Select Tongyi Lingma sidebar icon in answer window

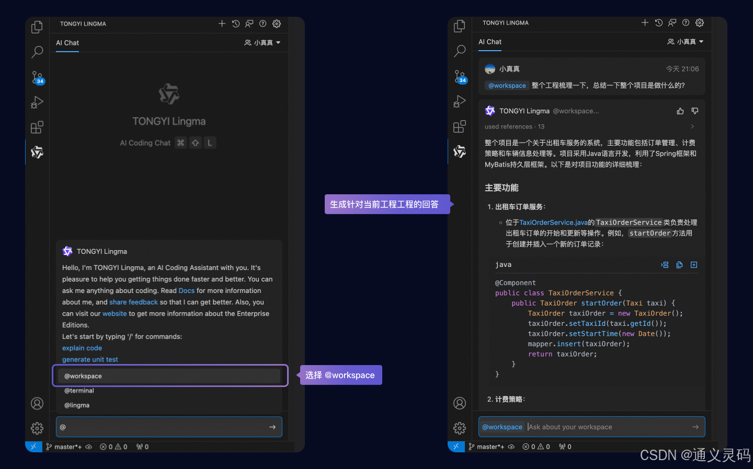point(460,151)
